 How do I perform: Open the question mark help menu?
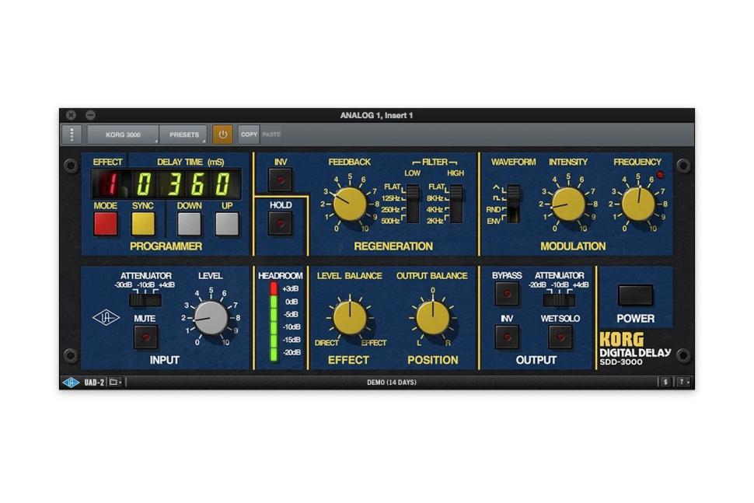point(683,382)
